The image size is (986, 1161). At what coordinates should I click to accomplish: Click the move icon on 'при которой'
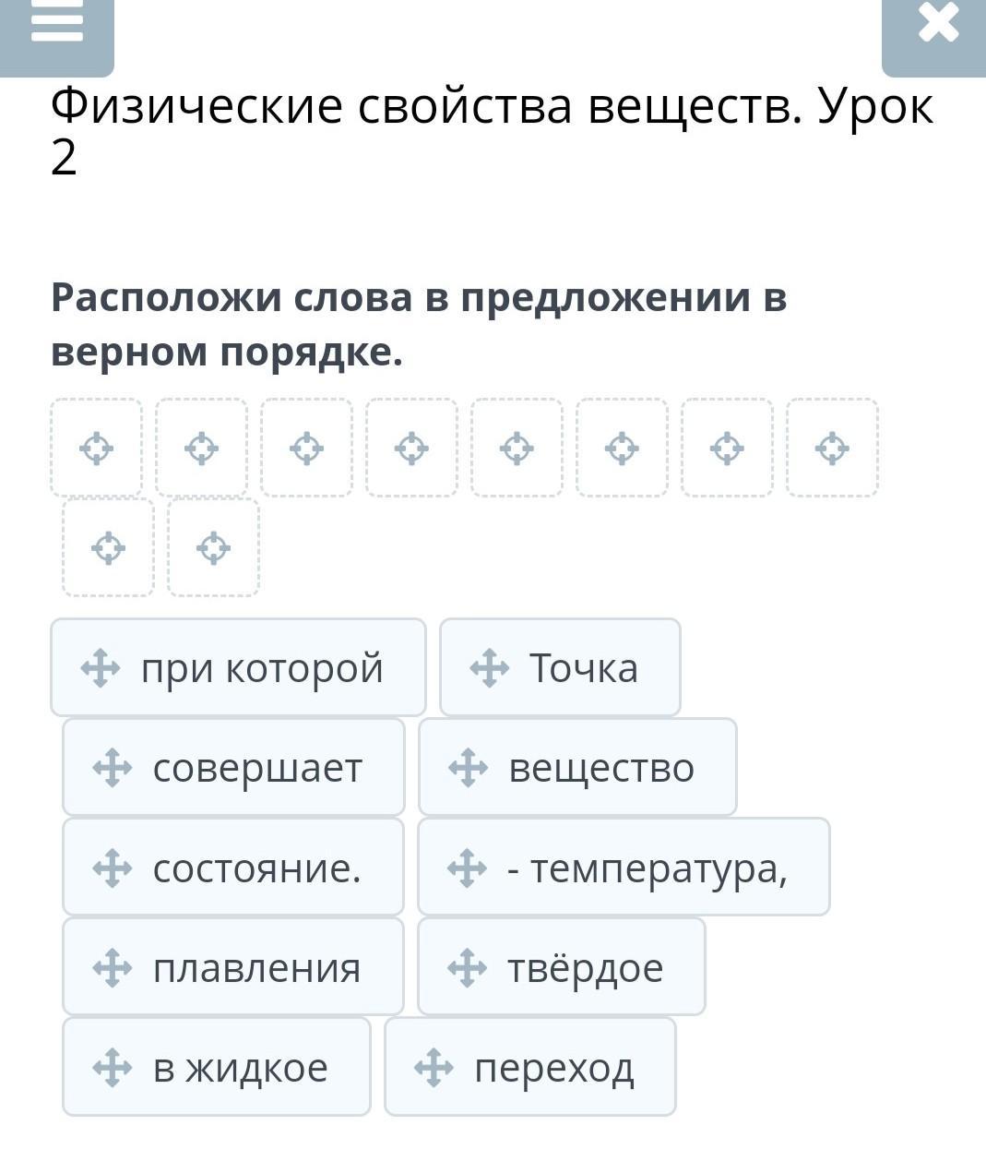(101, 668)
